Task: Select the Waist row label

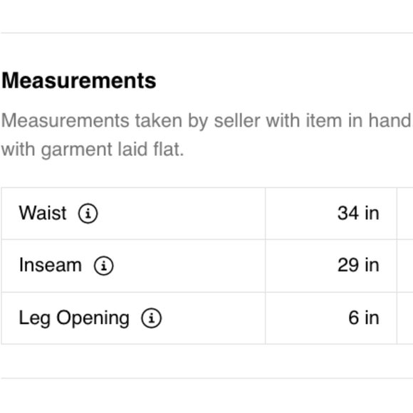Action: (43, 213)
